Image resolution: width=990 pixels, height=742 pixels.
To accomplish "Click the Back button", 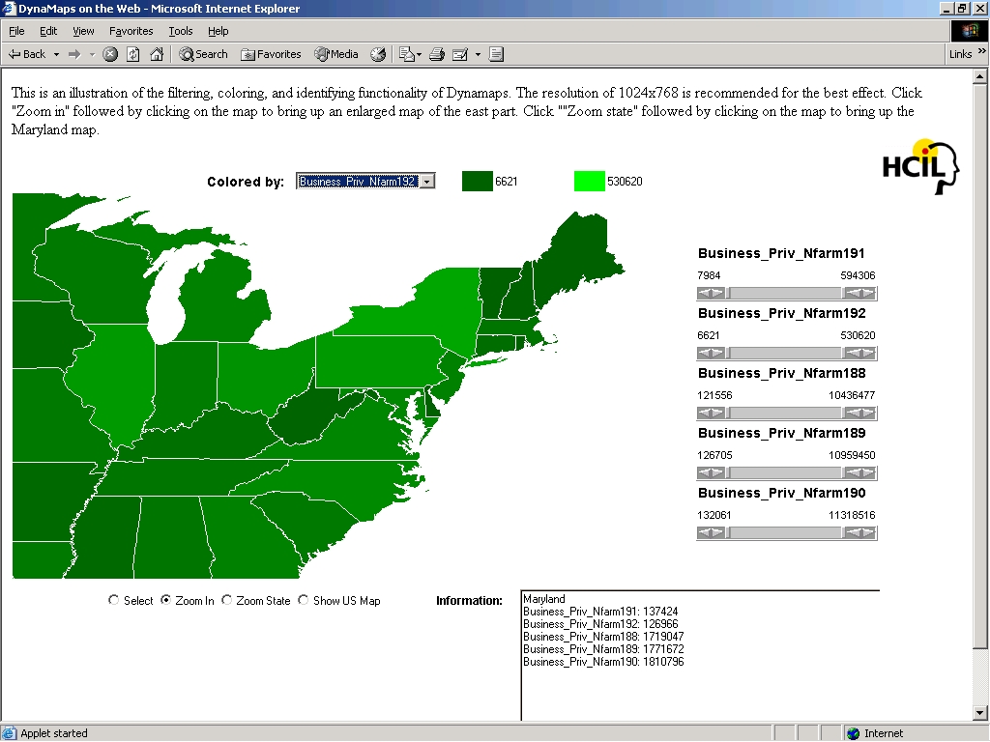I will tap(27, 54).
